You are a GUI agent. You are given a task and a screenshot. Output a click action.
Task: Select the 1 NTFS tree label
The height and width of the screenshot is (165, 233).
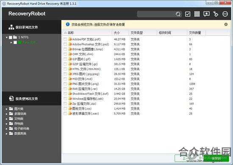[23, 37]
